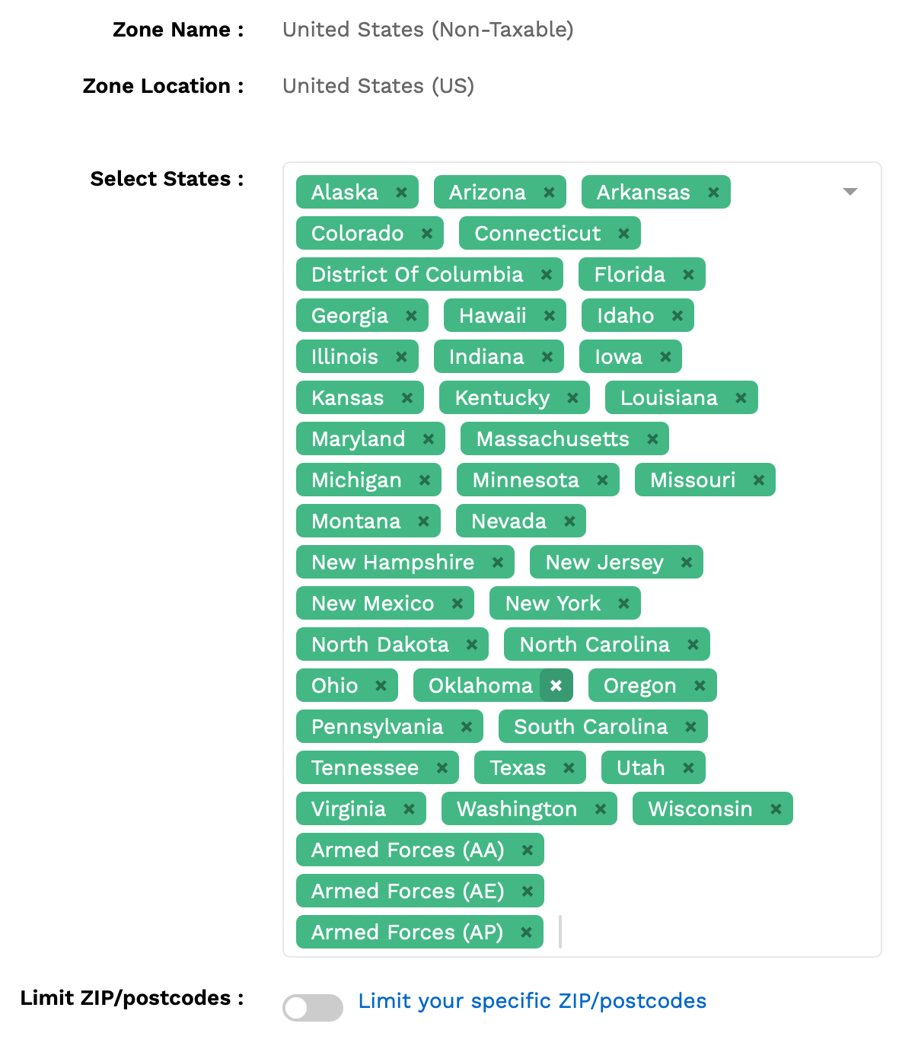Screen dimensions: 915x1049
Task: Delete the North Carolina chip
Action: [693, 645]
